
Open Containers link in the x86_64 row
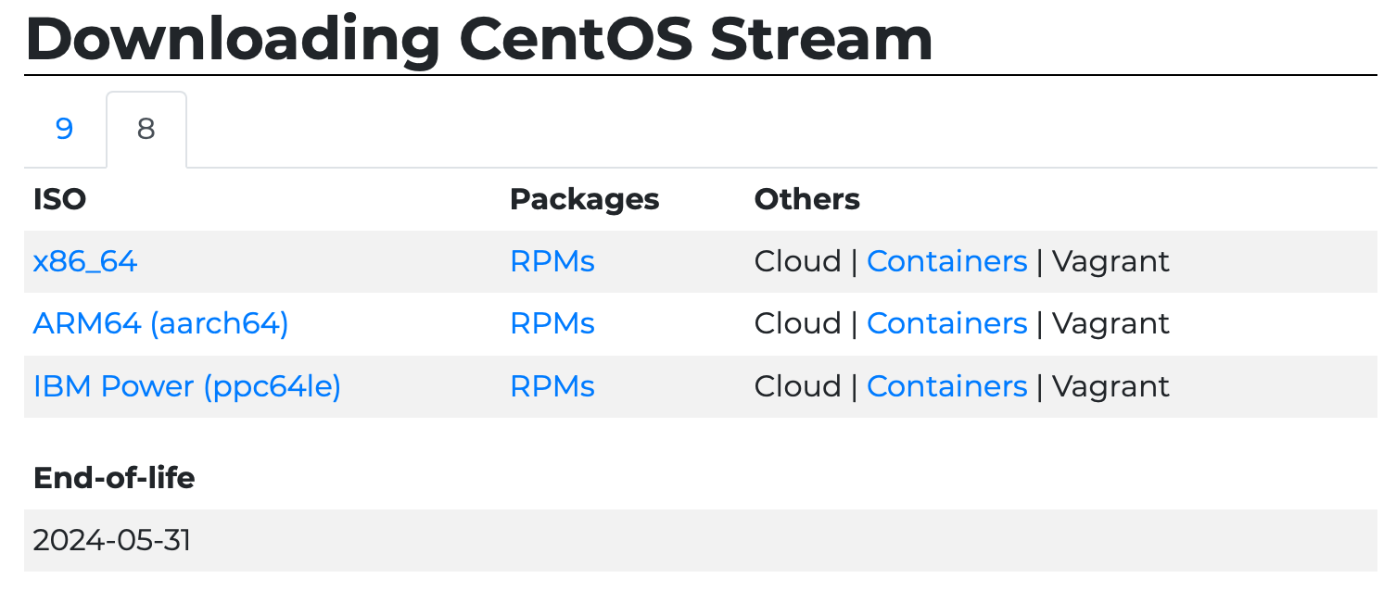coord(946,262)
